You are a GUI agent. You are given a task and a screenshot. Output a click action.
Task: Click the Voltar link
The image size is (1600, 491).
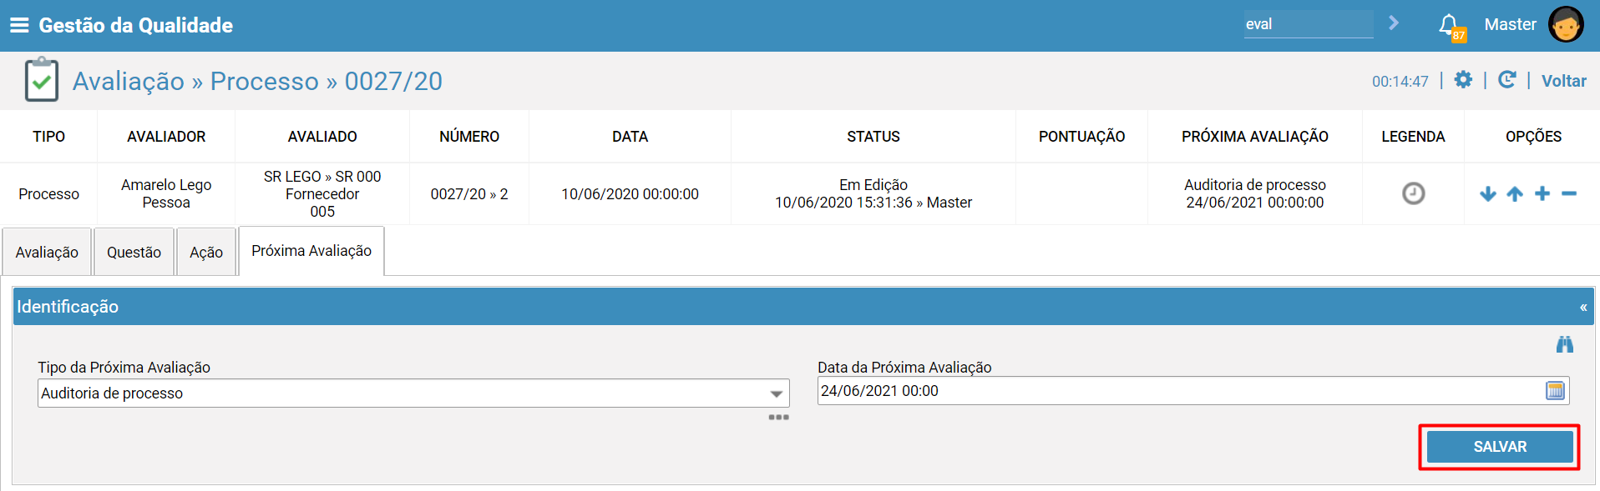click(1564, 81)
